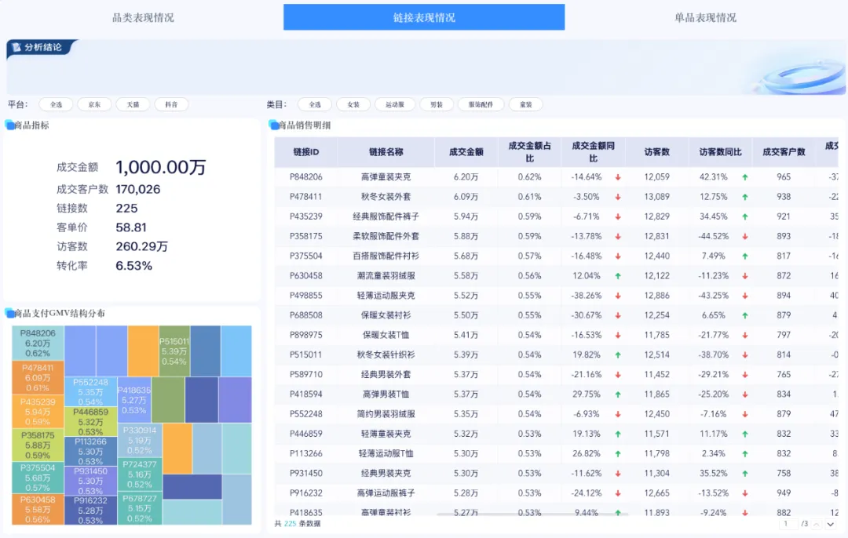Toggle the 运动服 category filter
Image resolution: width=848 pixels, height=538 pixels.
pyautogui.click(x=395, y=104)
